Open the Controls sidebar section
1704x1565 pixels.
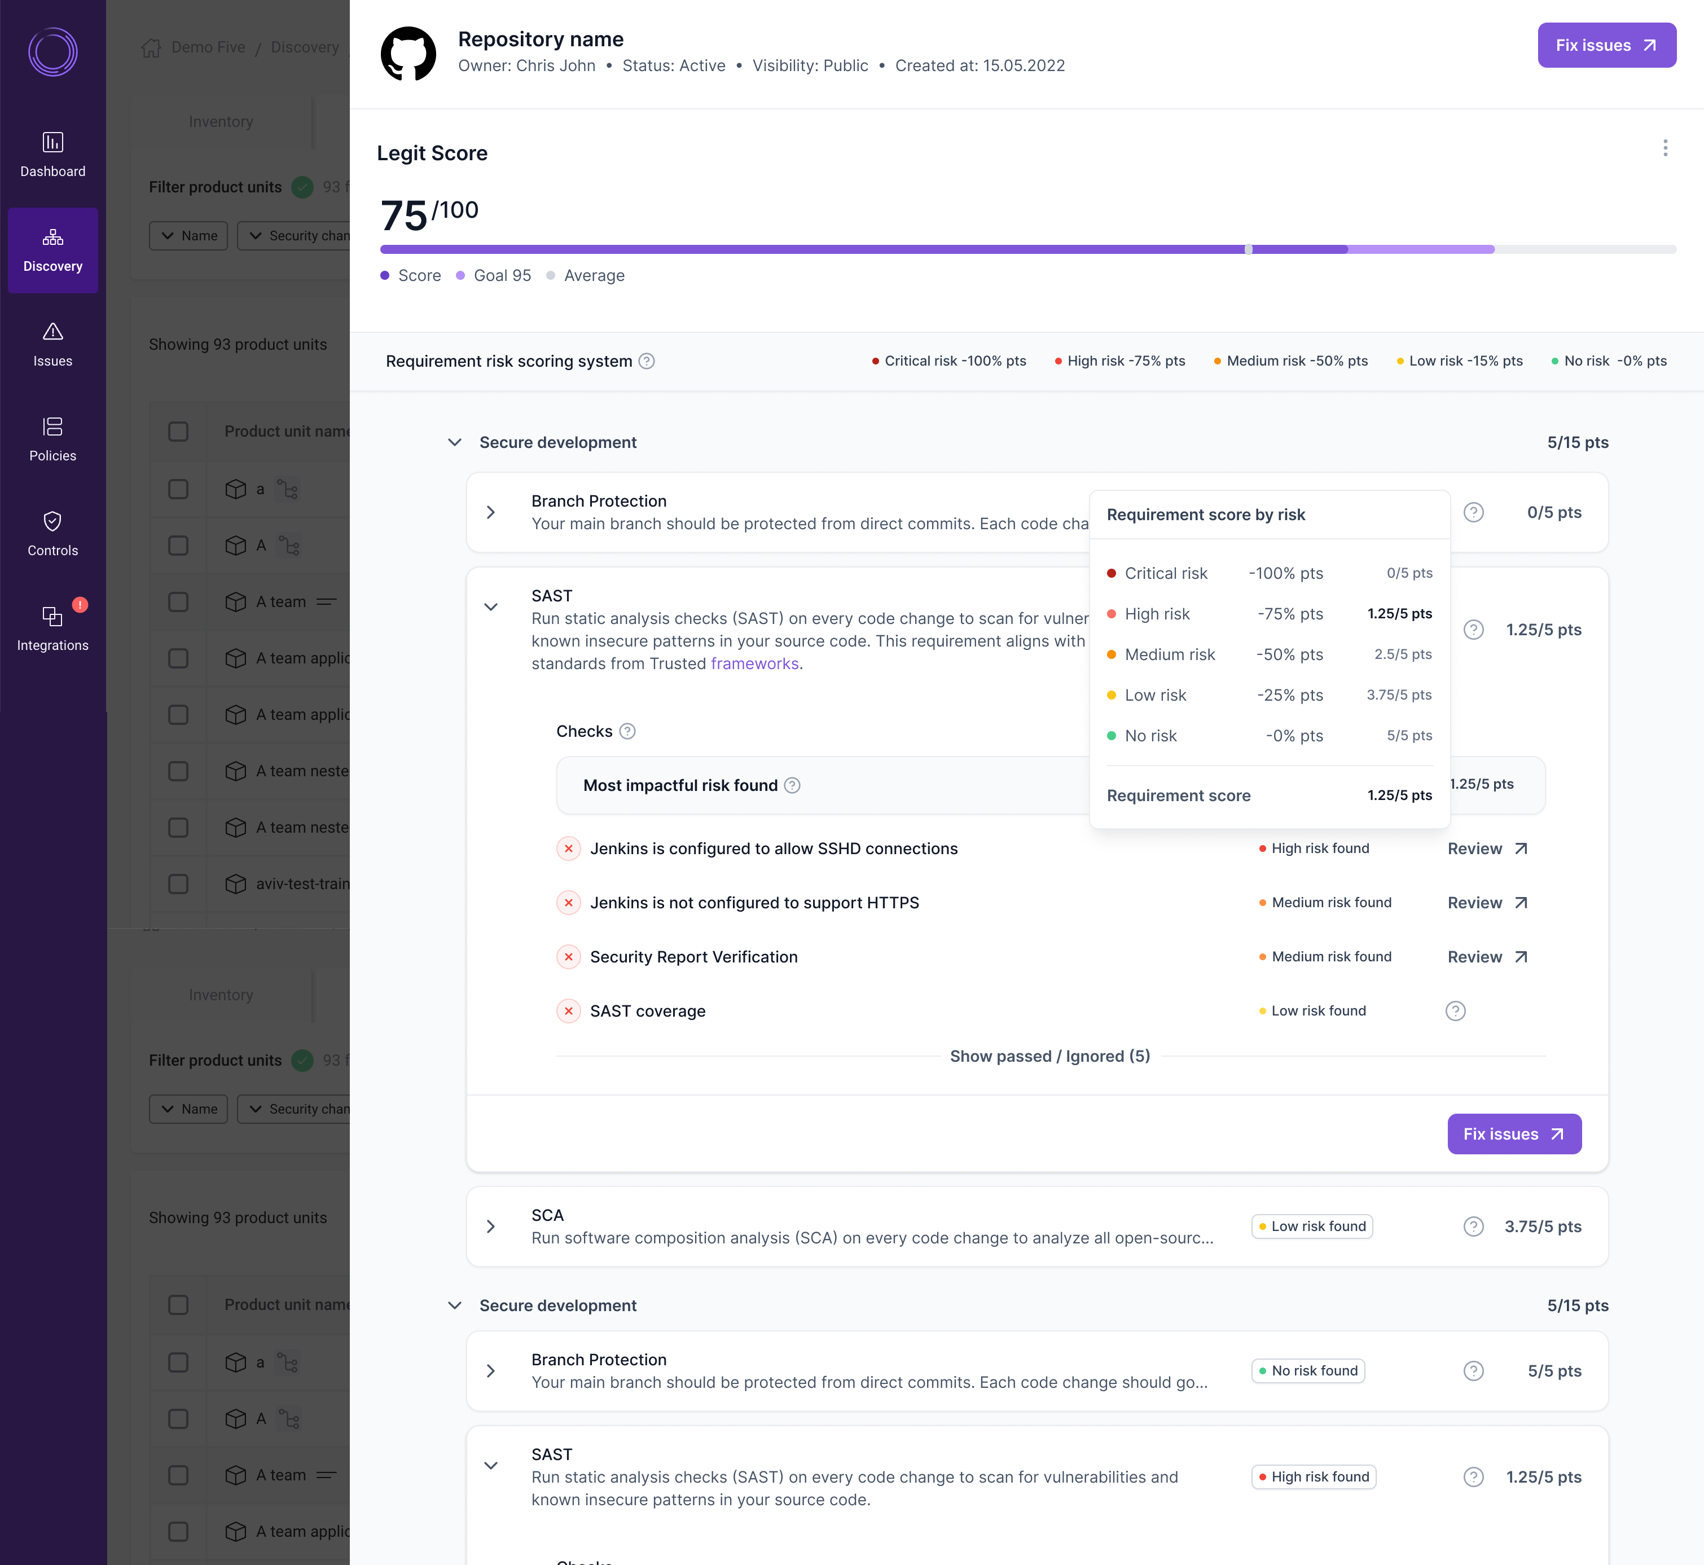click(x=52, y=534)
